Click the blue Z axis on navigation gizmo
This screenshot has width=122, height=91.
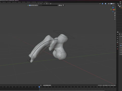coord(113,7)
